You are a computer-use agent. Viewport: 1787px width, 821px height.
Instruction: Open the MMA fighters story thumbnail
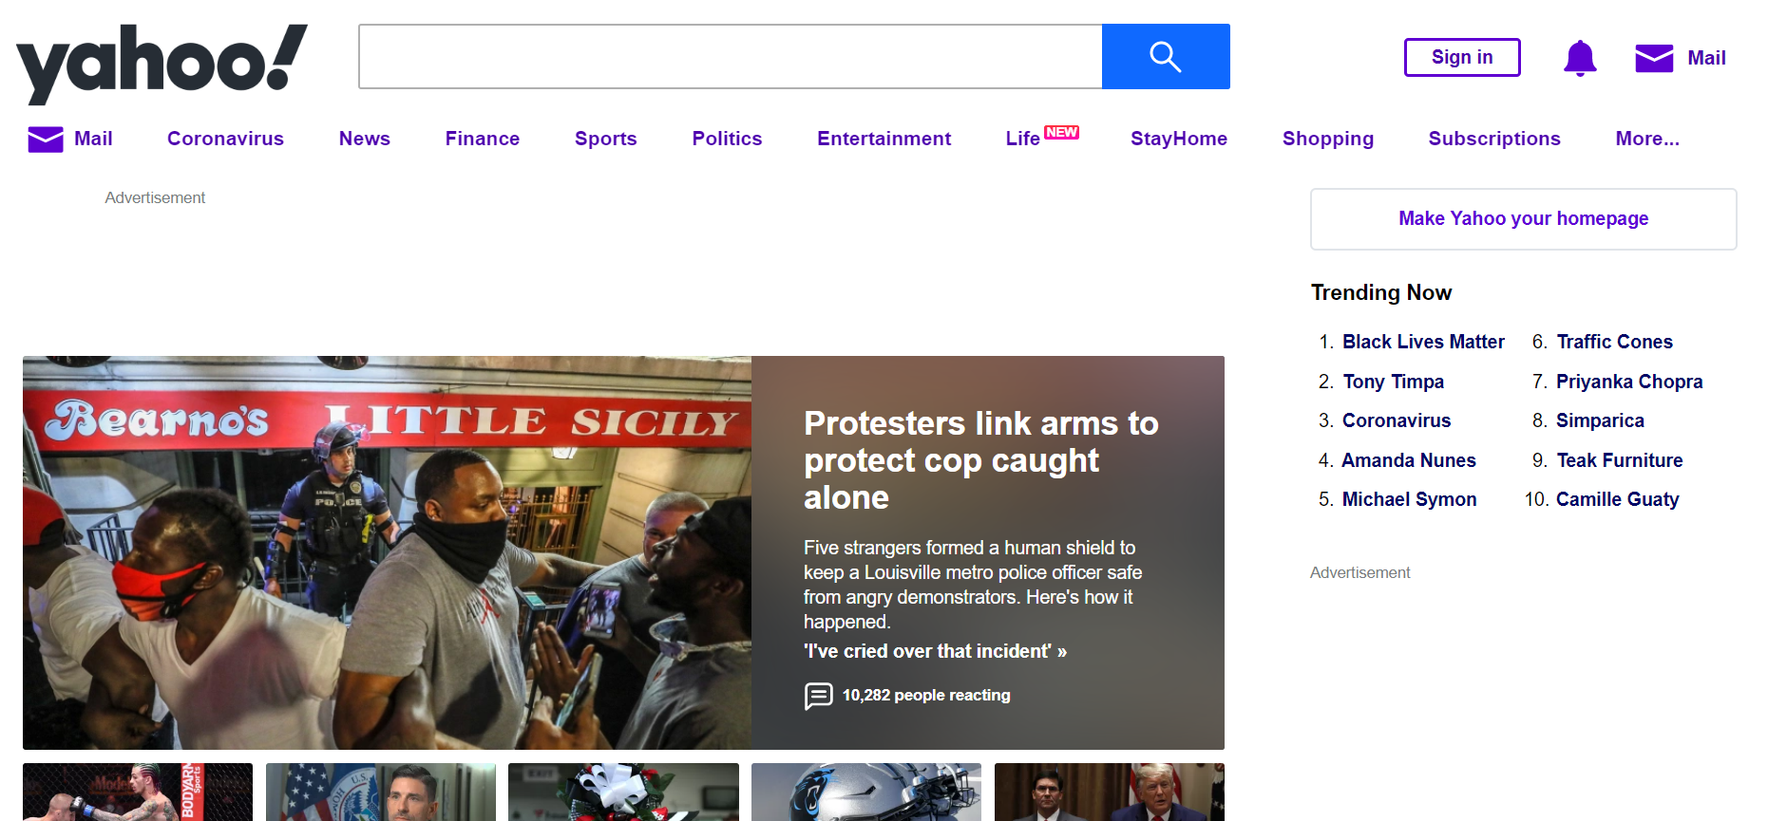click(x=138, y=792)
